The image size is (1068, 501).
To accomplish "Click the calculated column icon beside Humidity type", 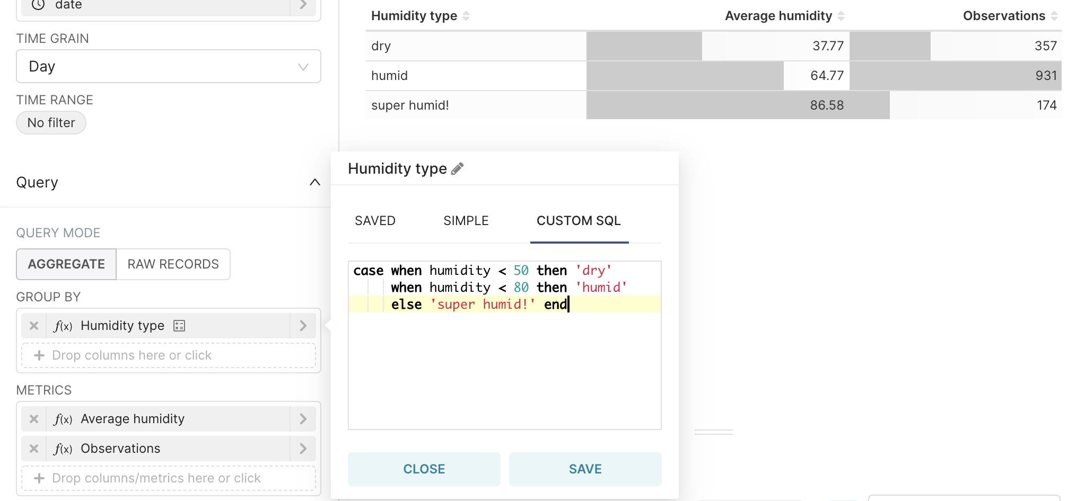I will pyautogui.click(x=179, y=326).
